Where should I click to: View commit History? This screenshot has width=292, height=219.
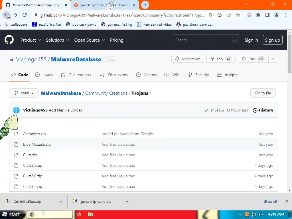click(263, 110)
